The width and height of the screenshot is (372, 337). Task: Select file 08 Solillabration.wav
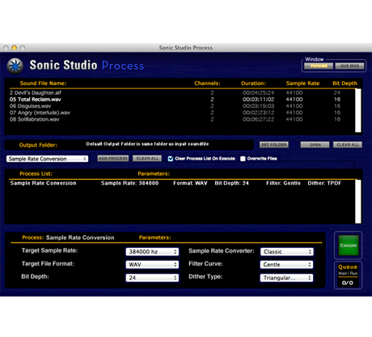click(182, 119)
